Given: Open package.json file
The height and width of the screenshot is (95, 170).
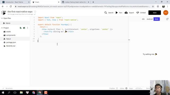Looking at the screenshot, I should tap(15, 42).
